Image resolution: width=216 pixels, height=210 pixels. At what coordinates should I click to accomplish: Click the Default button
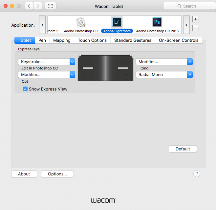click(x=183, y=149)
